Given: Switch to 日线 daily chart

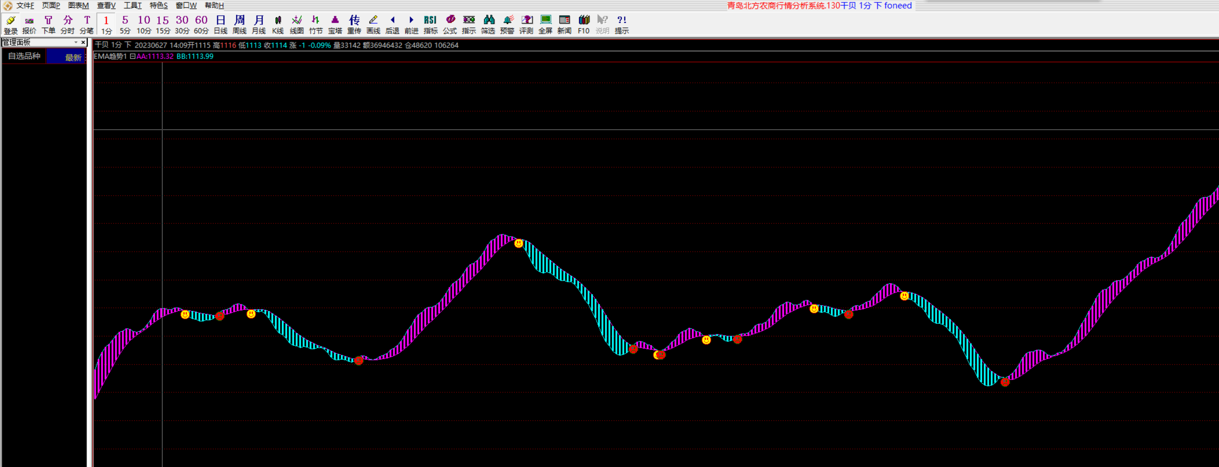Looking at the screenshot, I should pyautogui.click(x=220, y=25).
